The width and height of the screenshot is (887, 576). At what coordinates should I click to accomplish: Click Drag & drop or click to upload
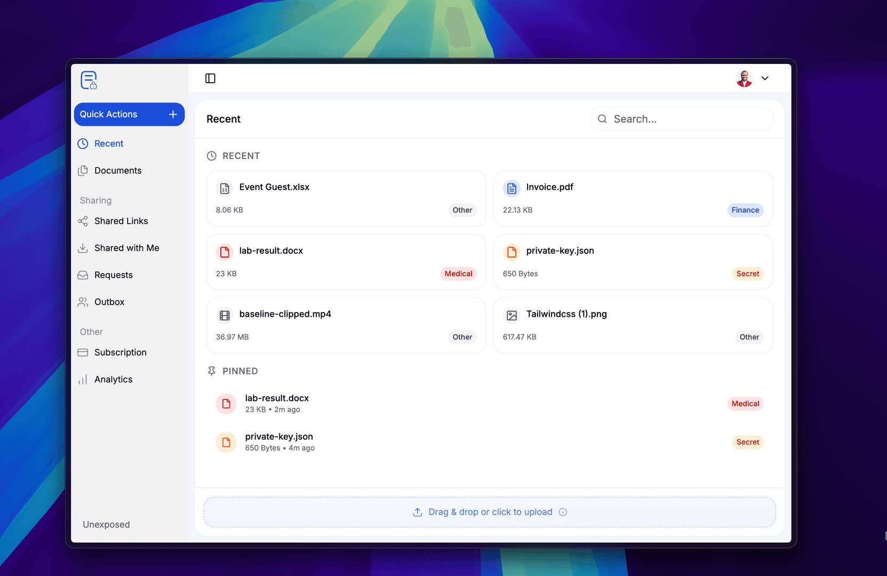tap(490, 512)
